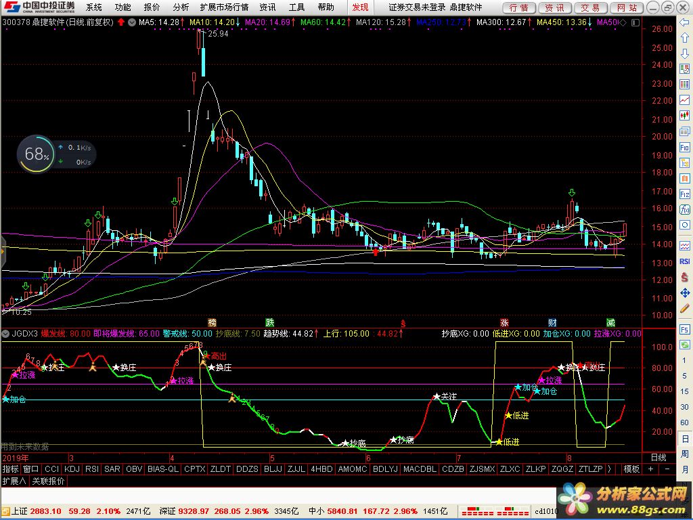Select the pencil drawing tool icon
Image resolution: width=693 pixels, height=520 pixels.
[x=684, y=308]
